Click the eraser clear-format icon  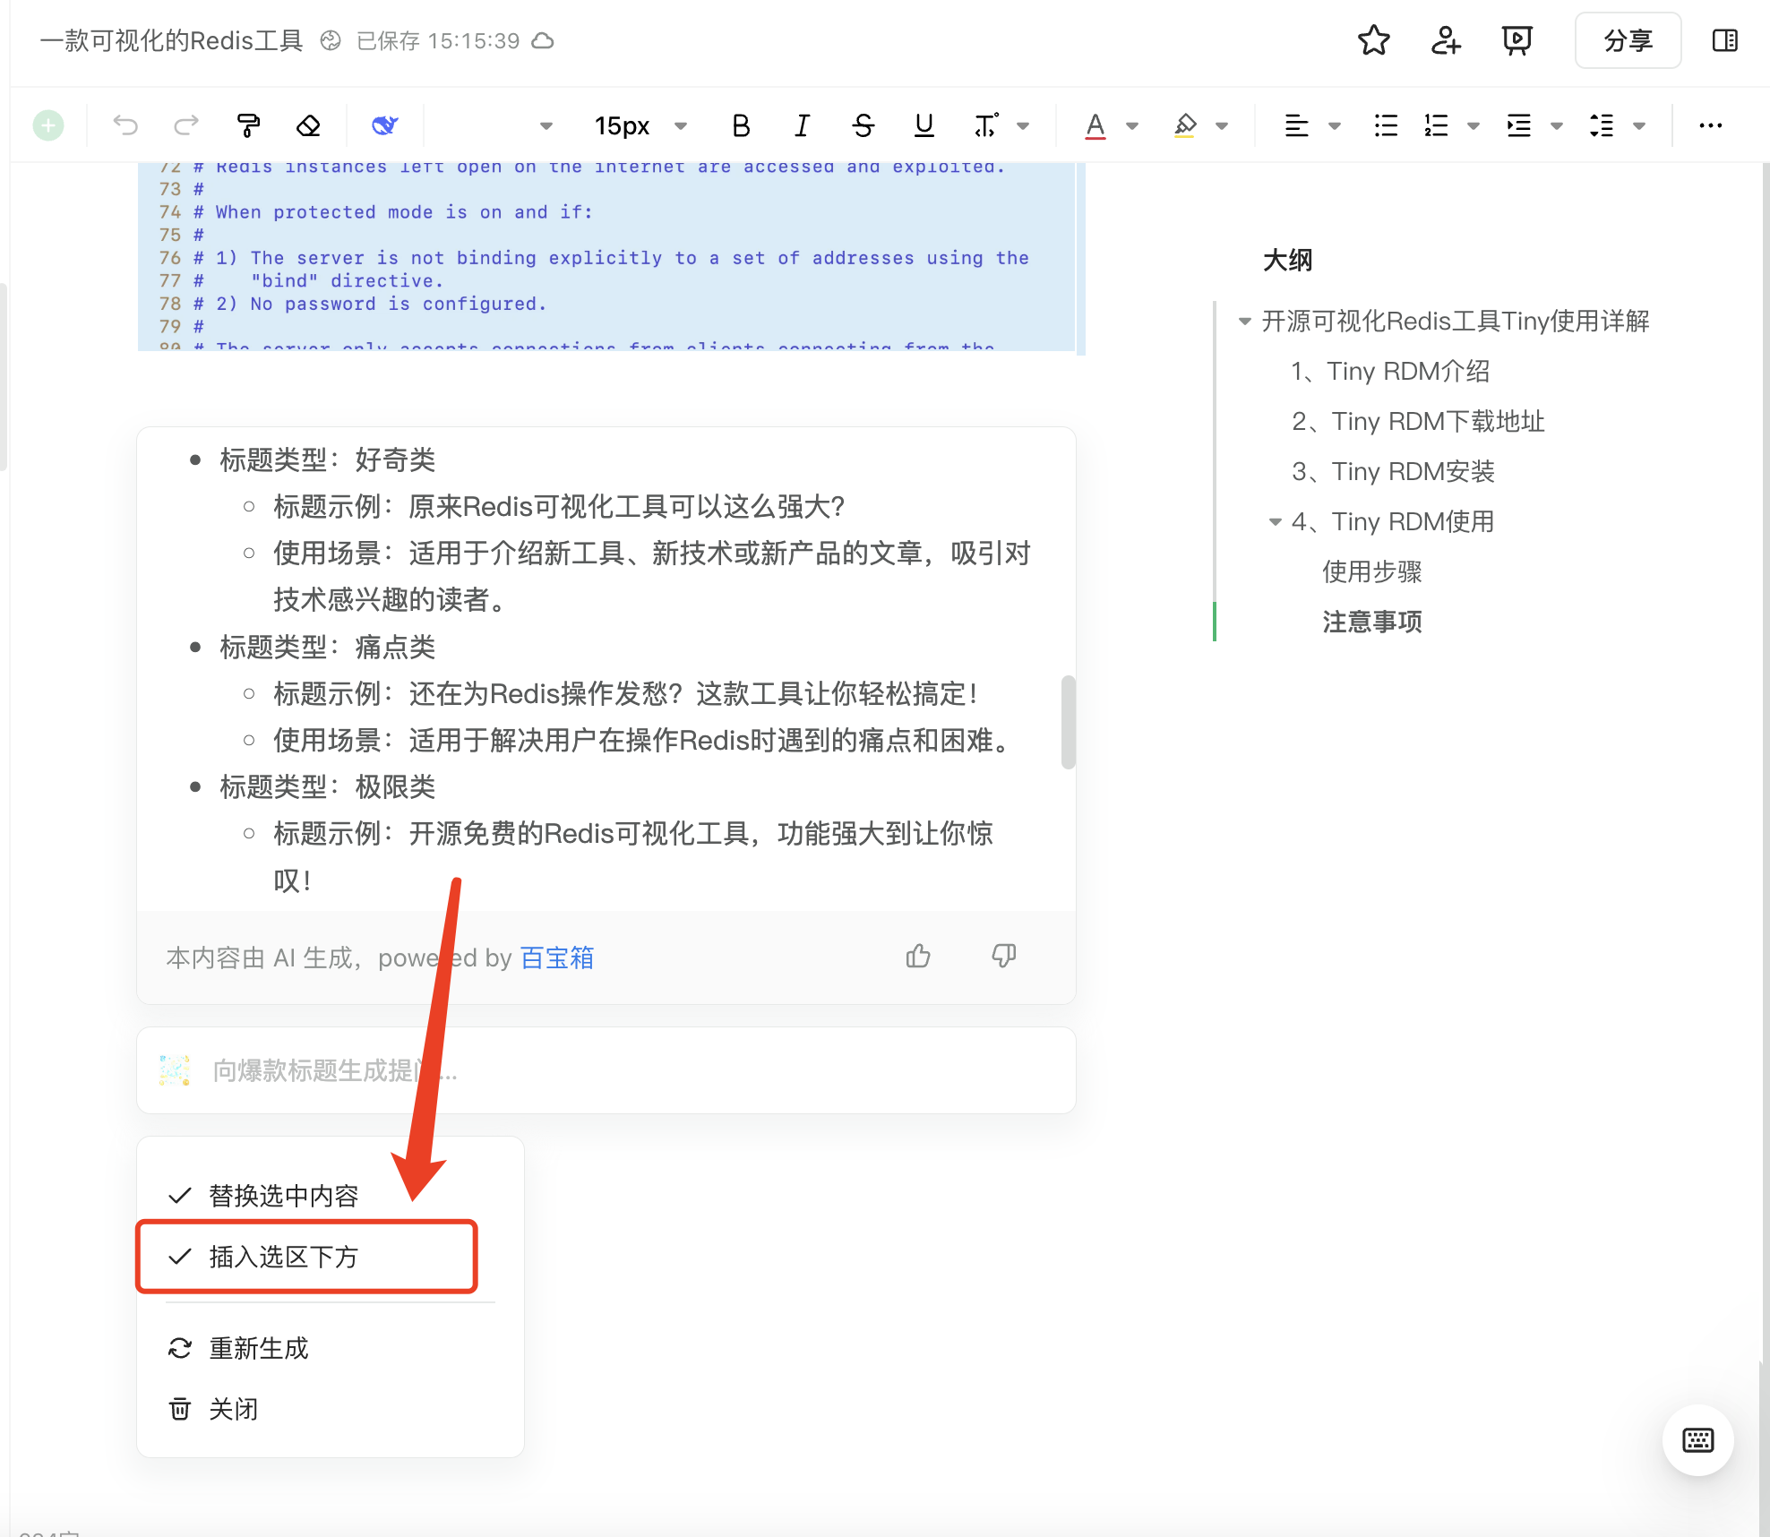tap(308, 125)
